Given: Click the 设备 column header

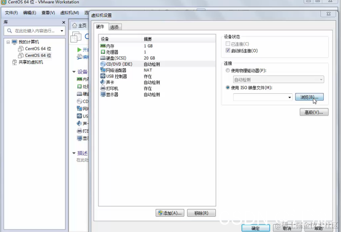Looking at the screenshot, I should pos(120,39).
